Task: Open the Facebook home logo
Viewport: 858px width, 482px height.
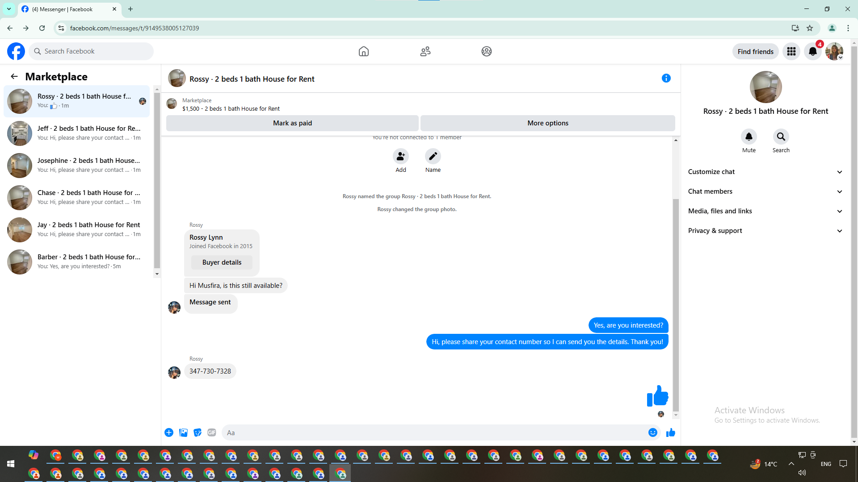Action: (x=16, y=51)
